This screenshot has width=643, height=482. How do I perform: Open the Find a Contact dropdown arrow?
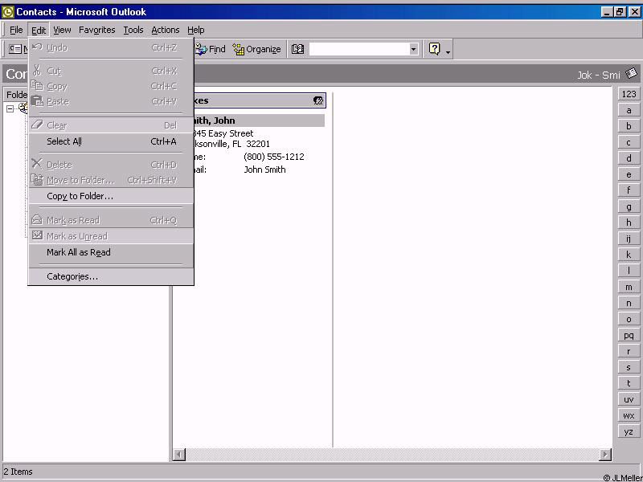(413, 49)
